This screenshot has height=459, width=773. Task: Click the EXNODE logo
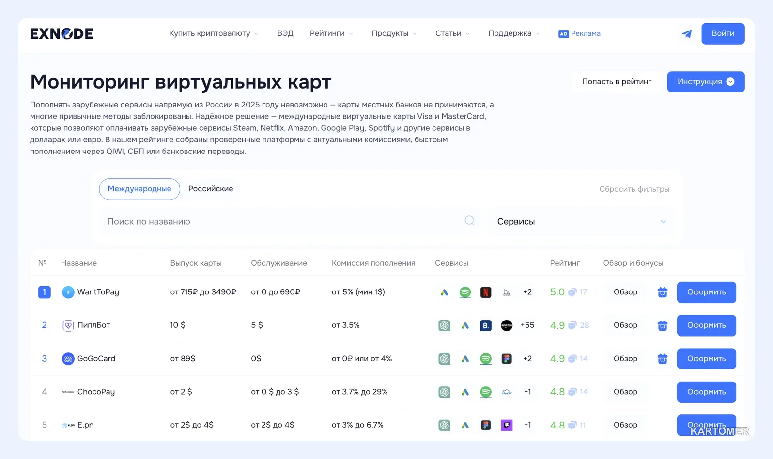62,33
